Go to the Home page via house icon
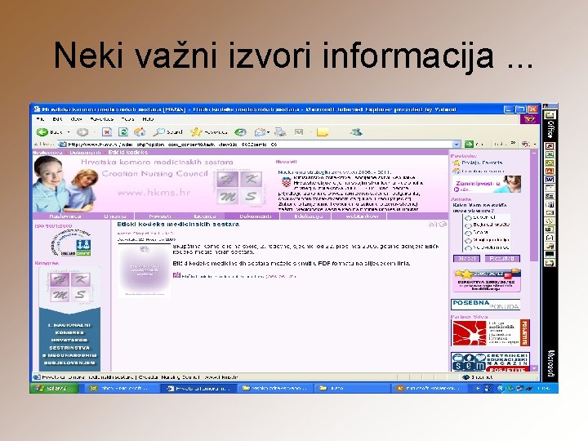 140,132
